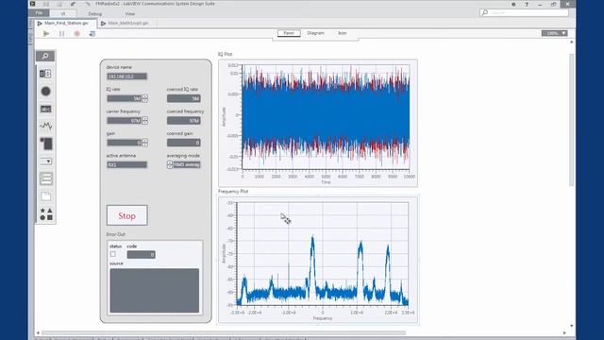Toggle the Error Out status checkbox
Viewport: 604px width, 340px height.
(113, 254)
